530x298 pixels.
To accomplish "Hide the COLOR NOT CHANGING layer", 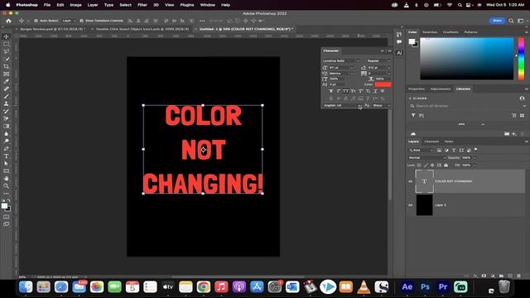I will pyautogui.click(x=411, y=181).
